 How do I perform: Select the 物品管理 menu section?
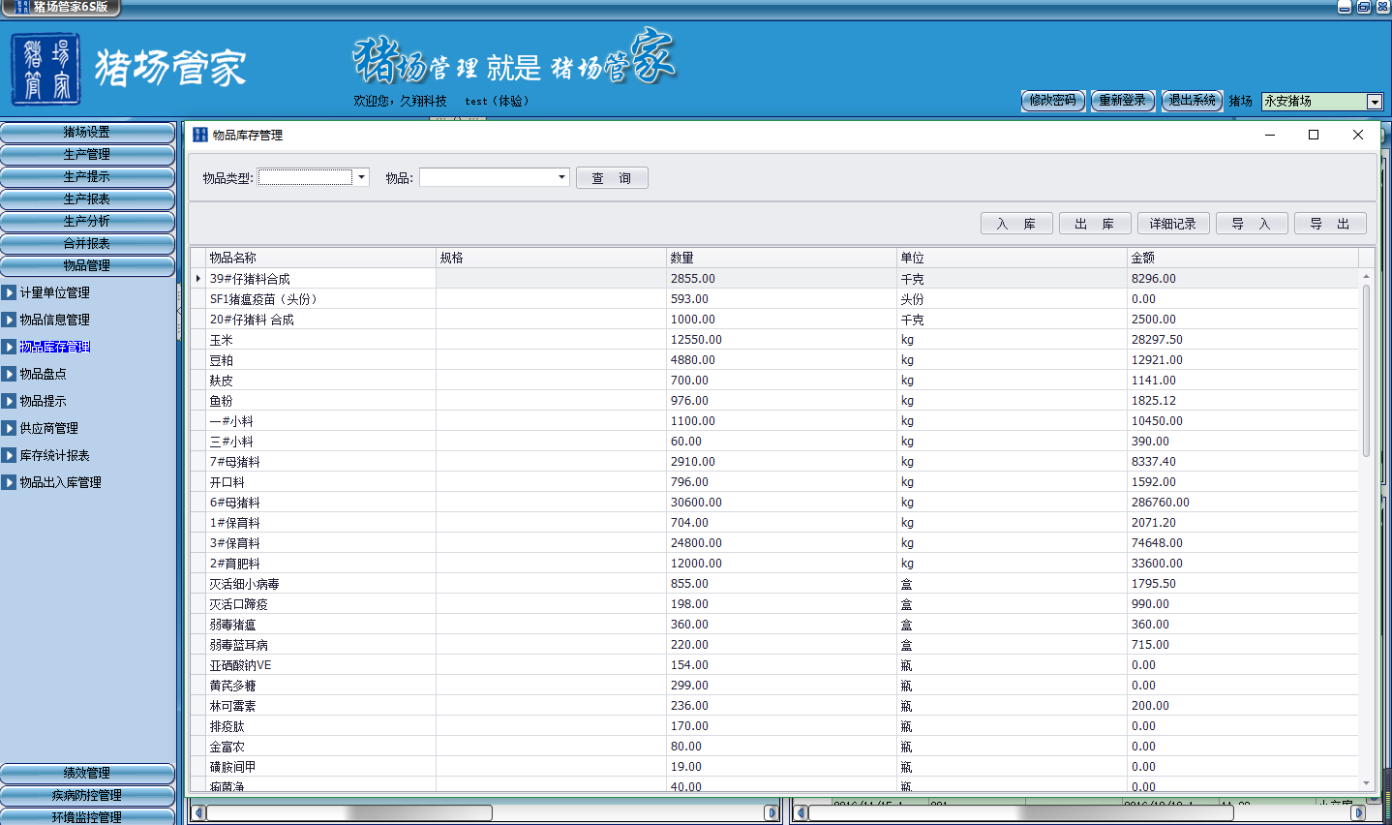(87, 265)
